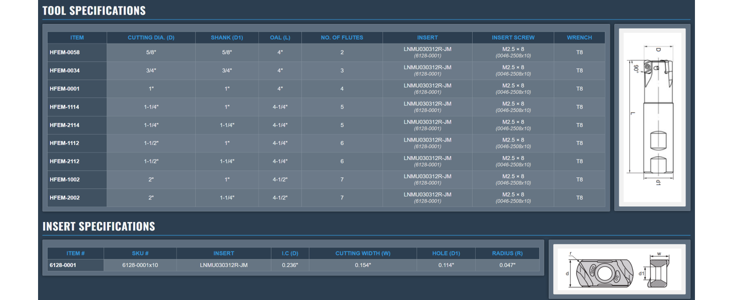
Task: Click cutting dia 1-1/2" in HFEM-1112 row
Action: pos(151,143)
